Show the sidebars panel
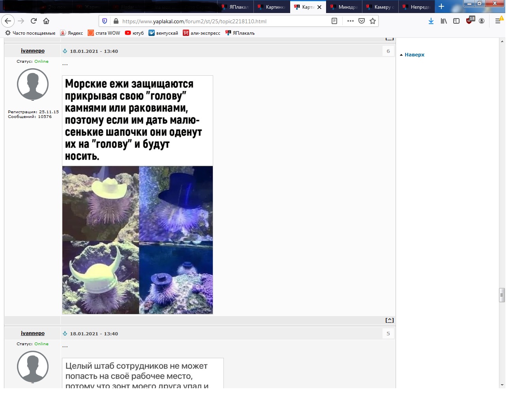 [456, 21]
